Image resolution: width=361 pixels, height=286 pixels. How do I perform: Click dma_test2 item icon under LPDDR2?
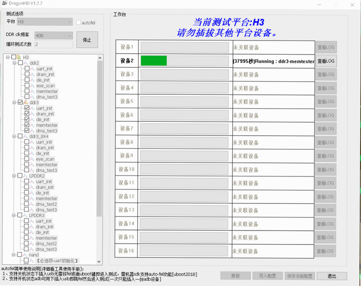point(32,204)
